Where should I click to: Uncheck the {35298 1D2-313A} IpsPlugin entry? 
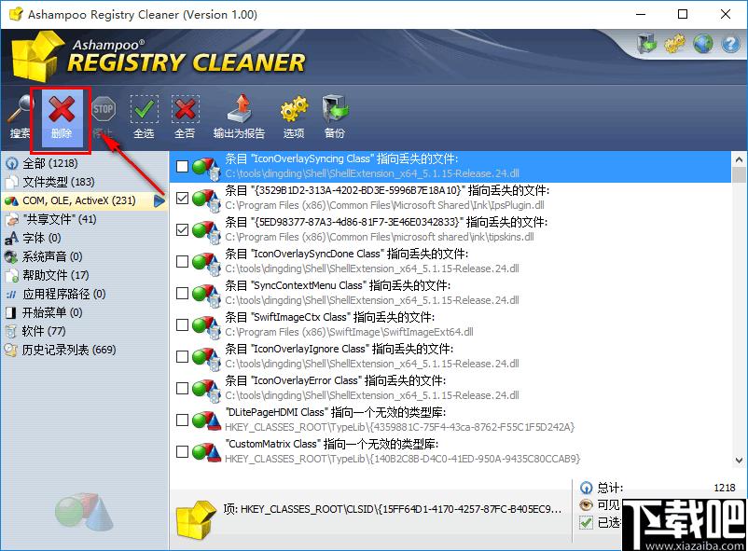pyautogui.click(x=182, y=198)
